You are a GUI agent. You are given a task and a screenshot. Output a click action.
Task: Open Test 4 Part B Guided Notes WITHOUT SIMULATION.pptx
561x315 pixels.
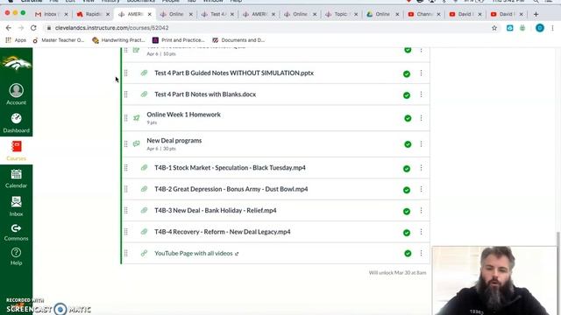(234, 73)
